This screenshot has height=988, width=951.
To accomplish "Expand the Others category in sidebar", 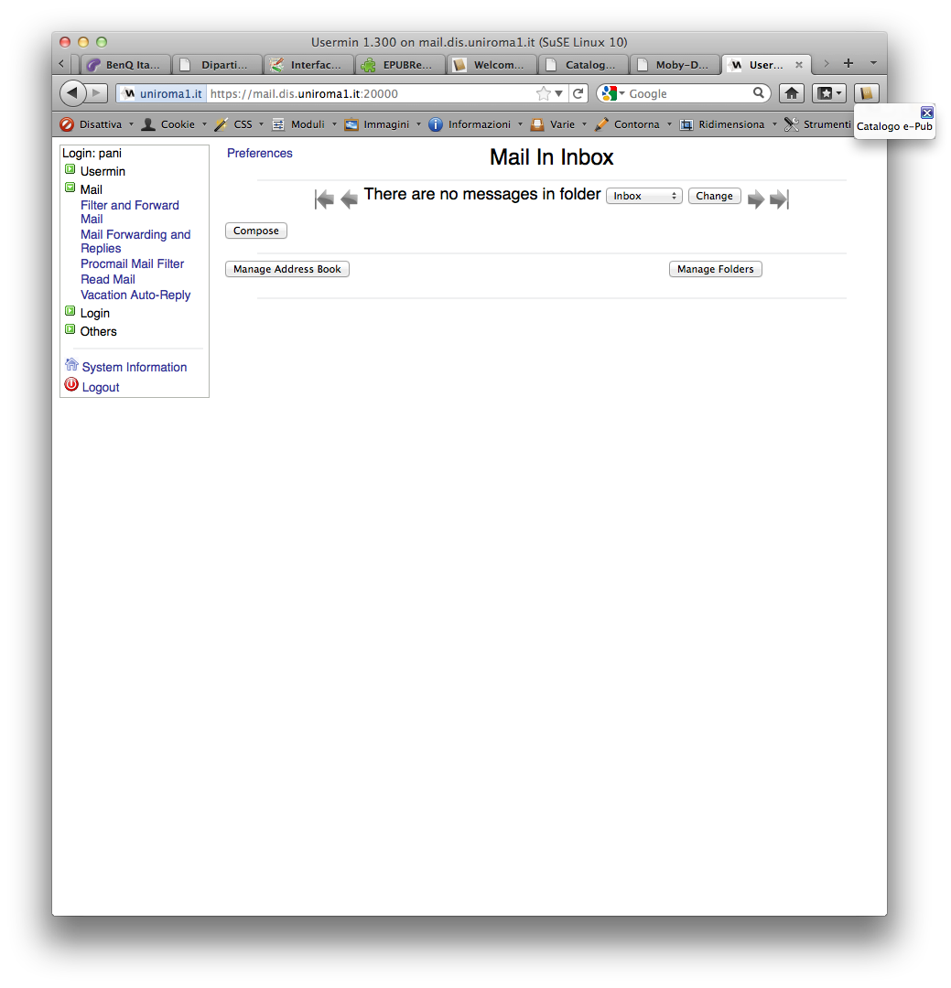I will tap(70, 329).
